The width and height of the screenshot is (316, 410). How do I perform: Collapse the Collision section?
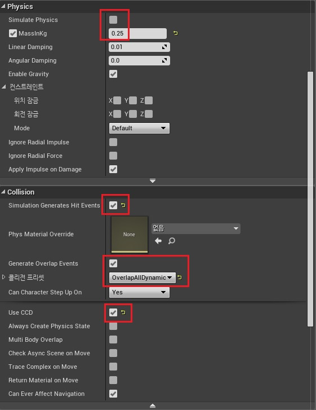(x=3, y=192)
